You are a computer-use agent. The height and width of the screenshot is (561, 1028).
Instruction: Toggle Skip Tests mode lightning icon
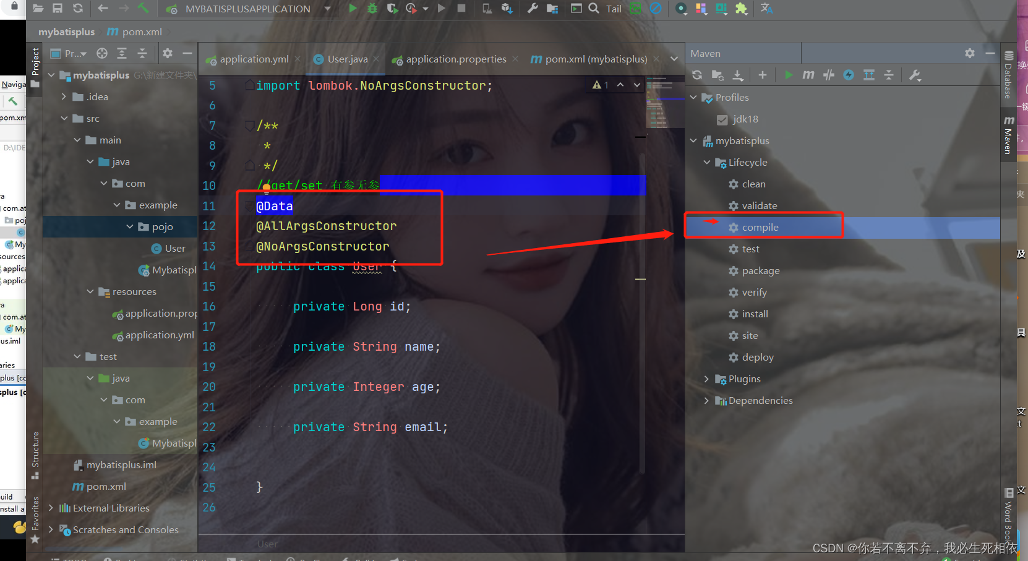[849, 75]
